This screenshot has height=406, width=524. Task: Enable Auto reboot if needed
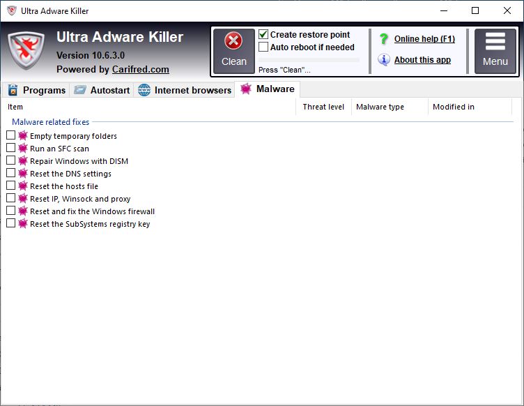pyautogui.click(x=263, y=47)
